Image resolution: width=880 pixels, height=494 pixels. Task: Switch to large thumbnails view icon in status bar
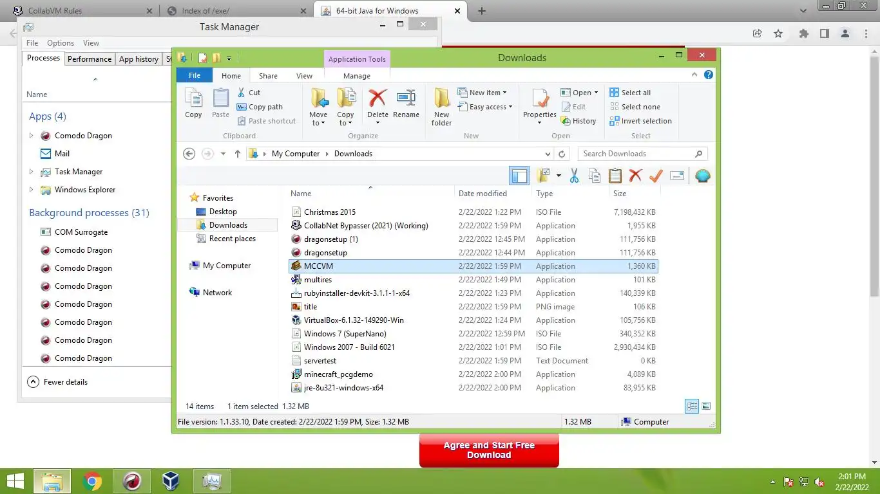click(706, 406)
